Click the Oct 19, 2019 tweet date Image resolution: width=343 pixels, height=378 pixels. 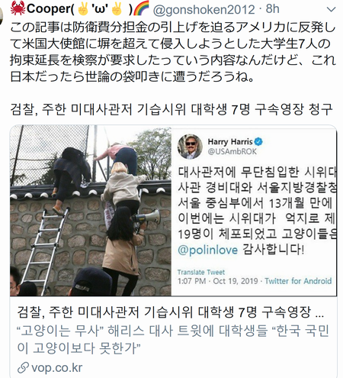click(x=236, y=281)
